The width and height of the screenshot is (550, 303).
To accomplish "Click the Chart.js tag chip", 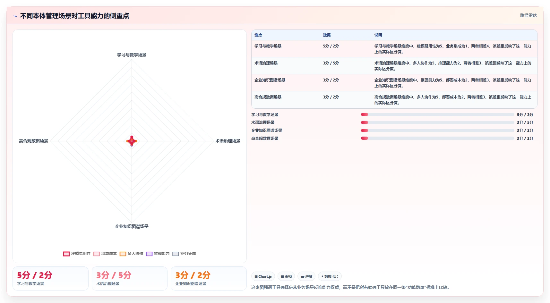I will (x=263, y=276).
